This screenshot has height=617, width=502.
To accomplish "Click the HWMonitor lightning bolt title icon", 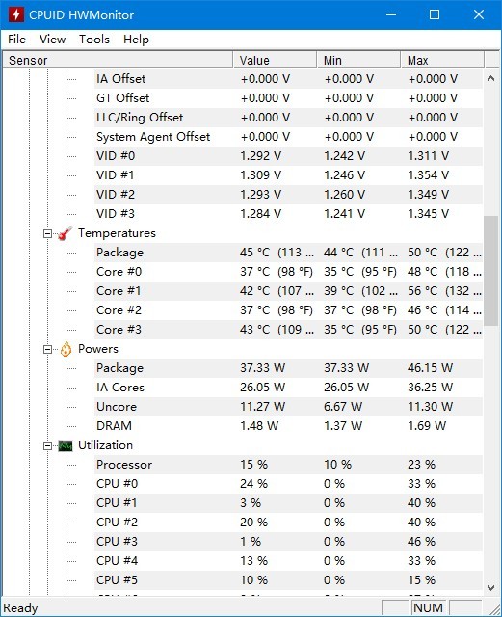I will tap(16, 14).
